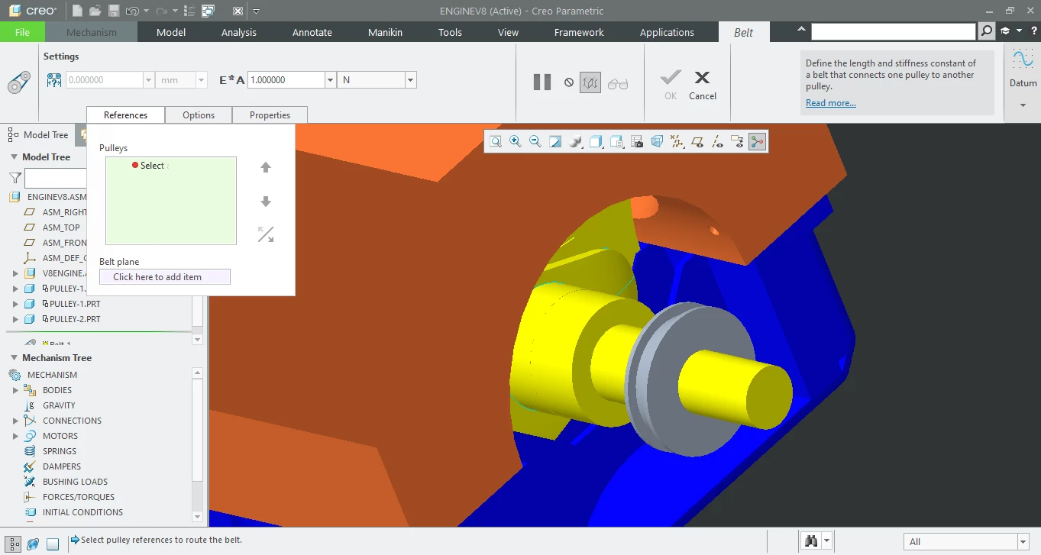This screenshot has height=555, width=1041.
Task: Expand the CONNECTIONS node in the Mechanism Tree
Action: pyautogui.click(x=15, y=421)
